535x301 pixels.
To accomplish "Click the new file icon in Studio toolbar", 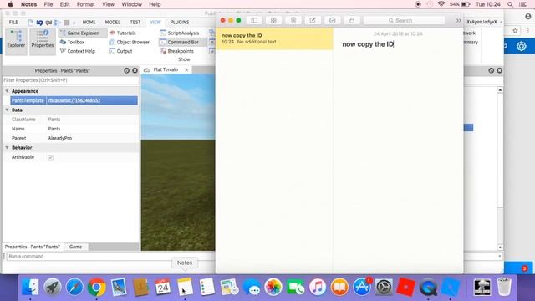I will coord(31,23).
